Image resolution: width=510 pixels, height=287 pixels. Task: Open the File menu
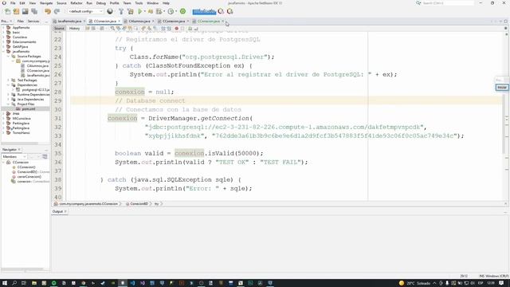click(13, 3)
